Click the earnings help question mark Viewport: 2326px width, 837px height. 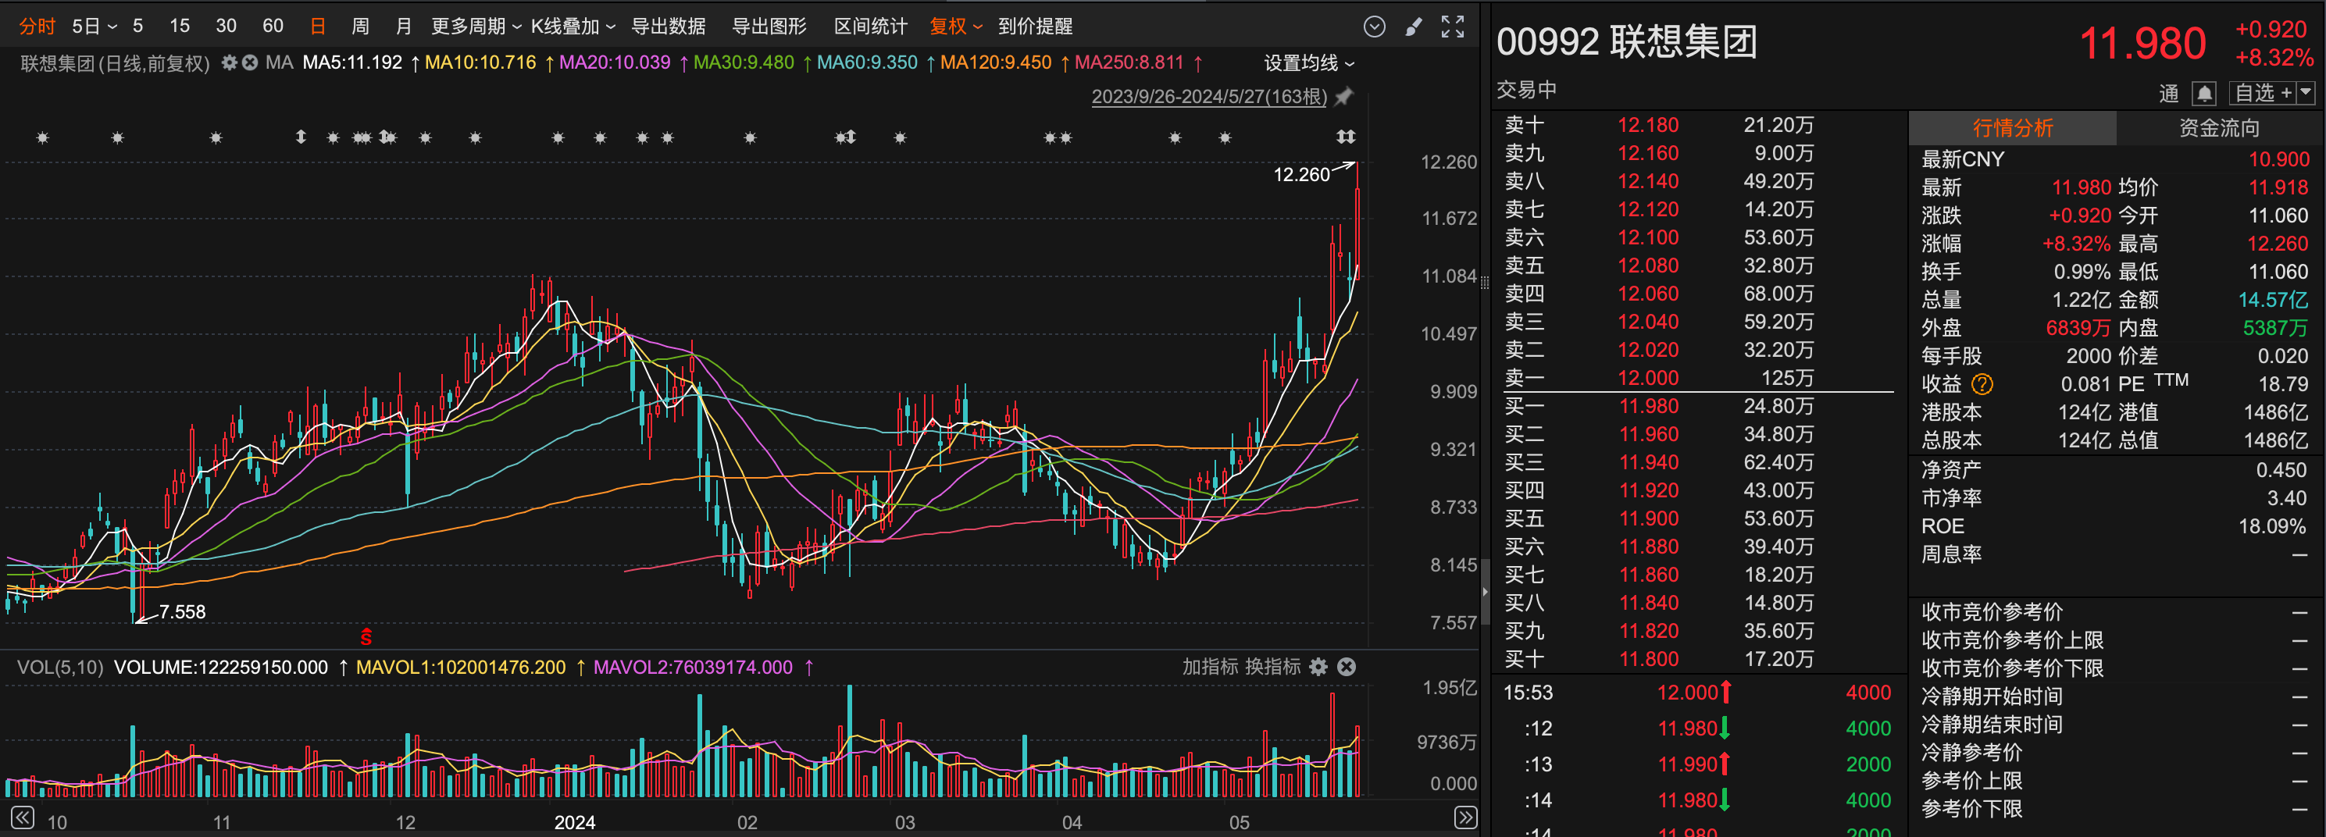1982,385
